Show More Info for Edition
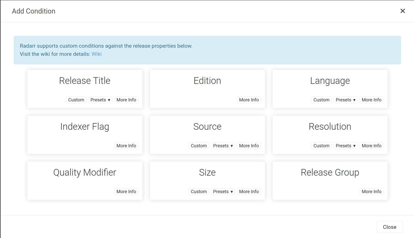Viewport: 414px width, 238px height. pyautogui.click(x=249, y=100)
